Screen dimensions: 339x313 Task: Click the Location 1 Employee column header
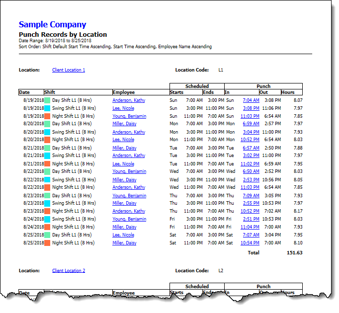tap(141, 92)
